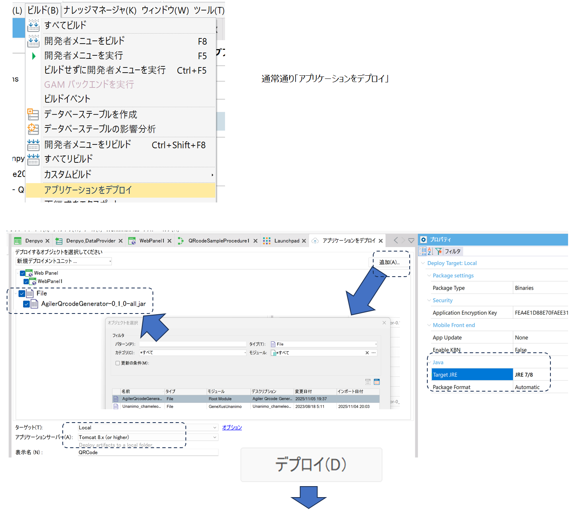Uncheck the WebPanel1 checkbox in the deploy list
Image resolution: width=570 pixels, height=514 pixels.
click(26, 281)
